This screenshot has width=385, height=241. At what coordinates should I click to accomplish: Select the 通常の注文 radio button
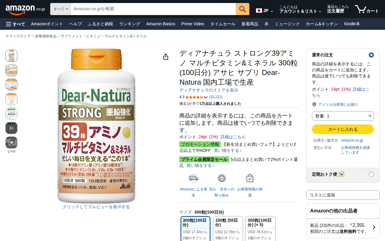point(371,55)
